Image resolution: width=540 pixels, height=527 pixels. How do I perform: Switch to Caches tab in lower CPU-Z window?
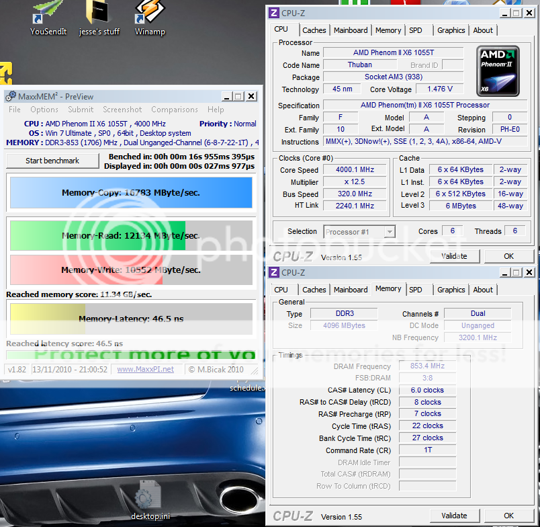click(314, 290)
